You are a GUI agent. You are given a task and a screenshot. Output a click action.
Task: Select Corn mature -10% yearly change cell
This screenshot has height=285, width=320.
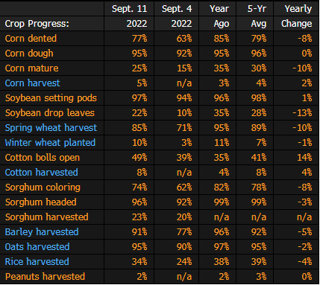302,68
